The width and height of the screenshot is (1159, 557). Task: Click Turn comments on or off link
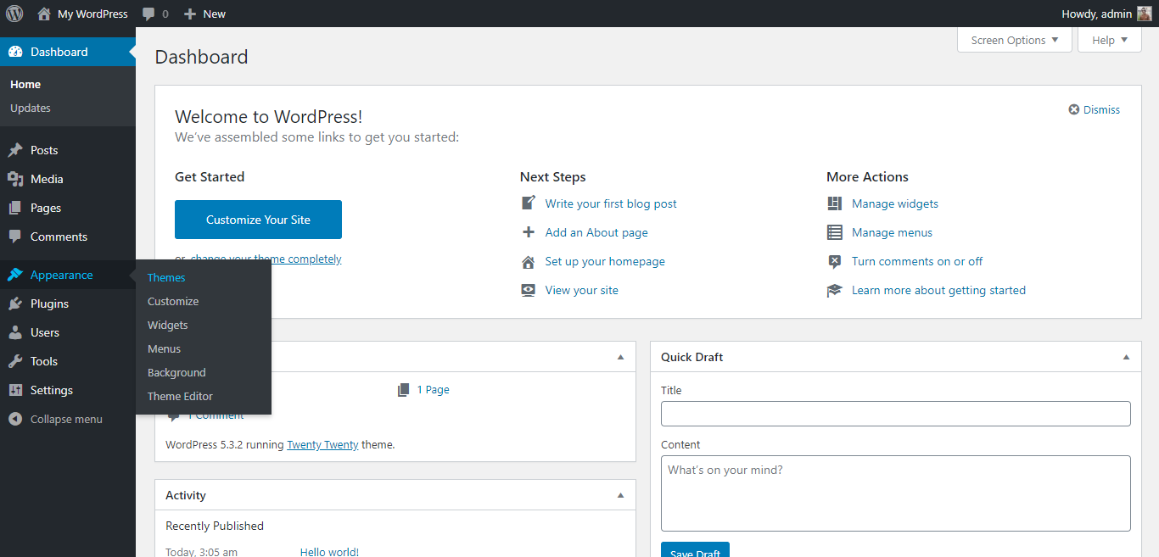coord(917,261)
